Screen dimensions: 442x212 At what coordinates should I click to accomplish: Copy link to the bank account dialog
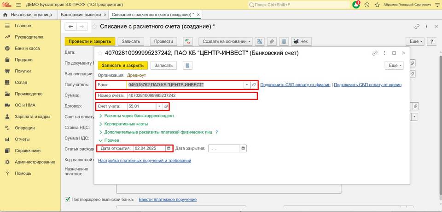[x=375, y=53]
